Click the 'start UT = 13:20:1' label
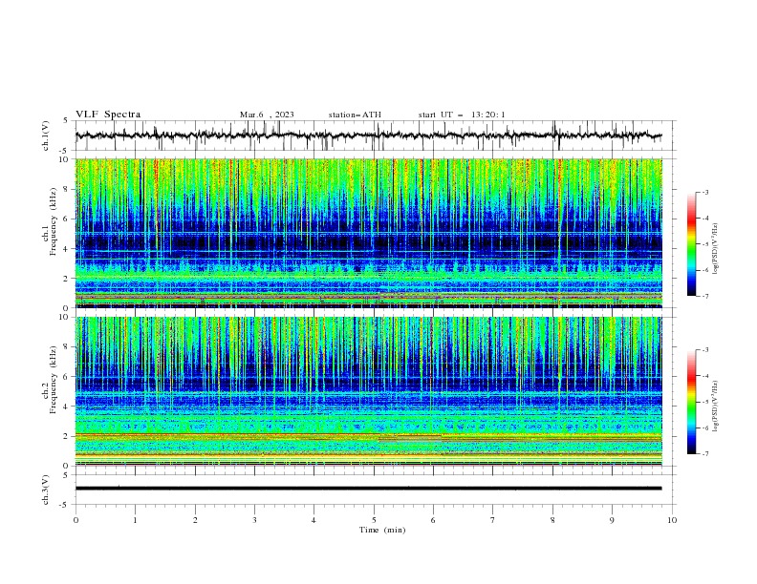Image resolution: width=757 pixels, height=584 pixels. [x=462, y=115]
